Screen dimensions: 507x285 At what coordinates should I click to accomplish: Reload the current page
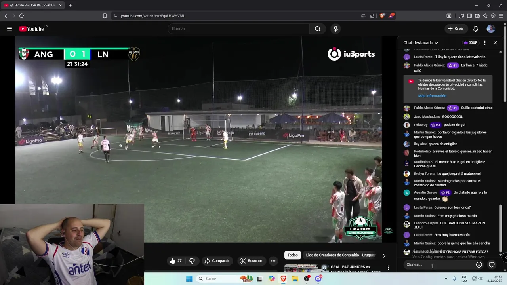click(21, 16)
